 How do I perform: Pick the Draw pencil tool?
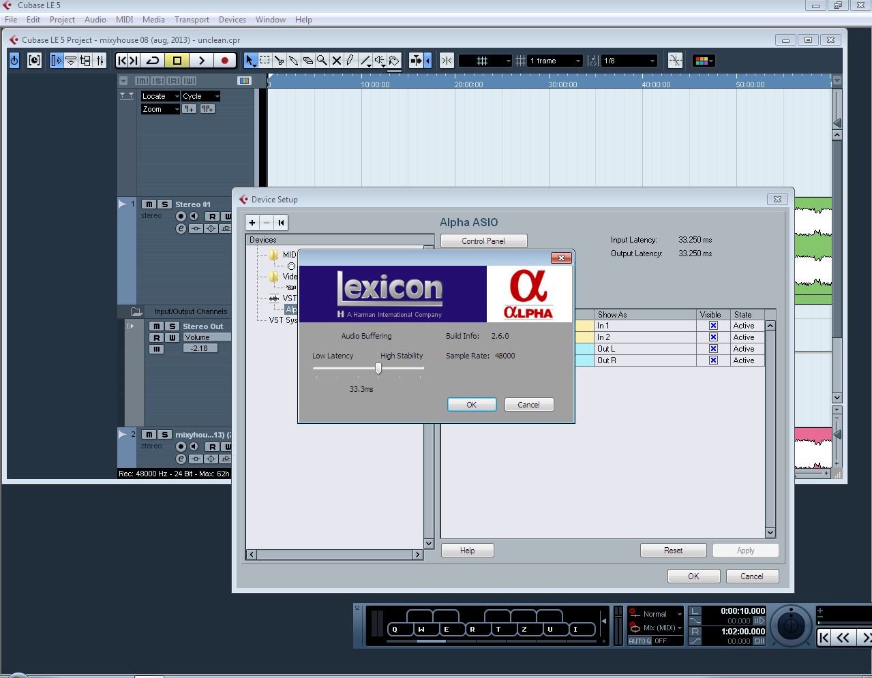[x=350, y=61]
